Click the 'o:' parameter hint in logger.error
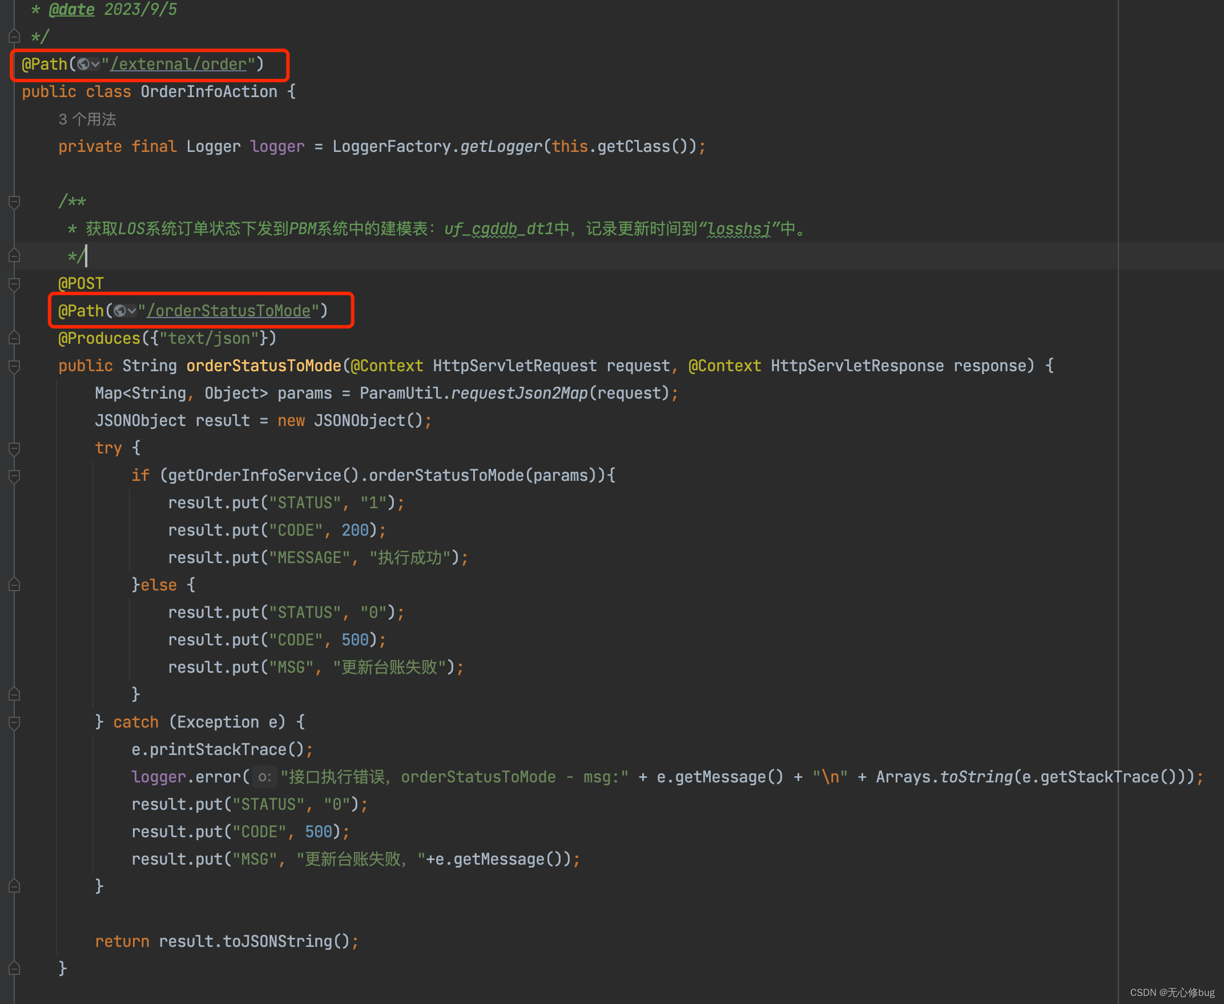 point(265,777)
